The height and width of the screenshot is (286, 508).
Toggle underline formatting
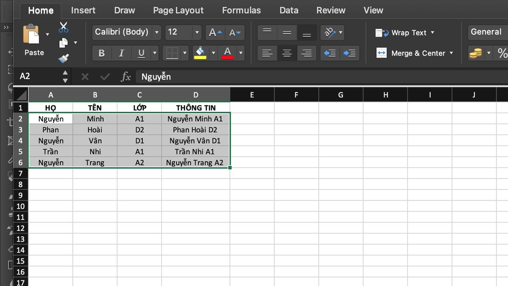tap(141, 53)
